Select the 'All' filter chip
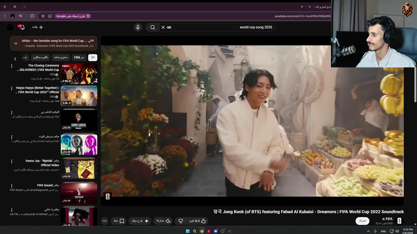Screen dimensions: 417x234 [x=93, y=58]
